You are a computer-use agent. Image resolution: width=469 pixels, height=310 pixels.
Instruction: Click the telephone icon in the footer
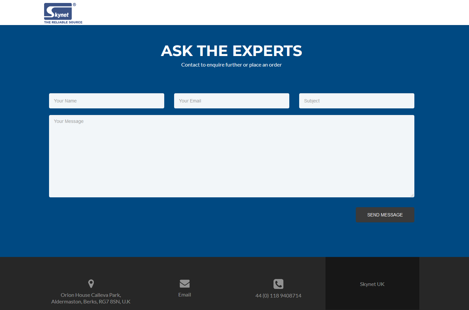[x=278, y=284]
